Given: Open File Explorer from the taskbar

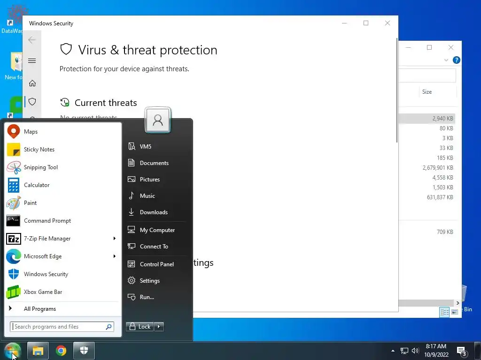Looking at the screenshot, I should coord(38,351).
